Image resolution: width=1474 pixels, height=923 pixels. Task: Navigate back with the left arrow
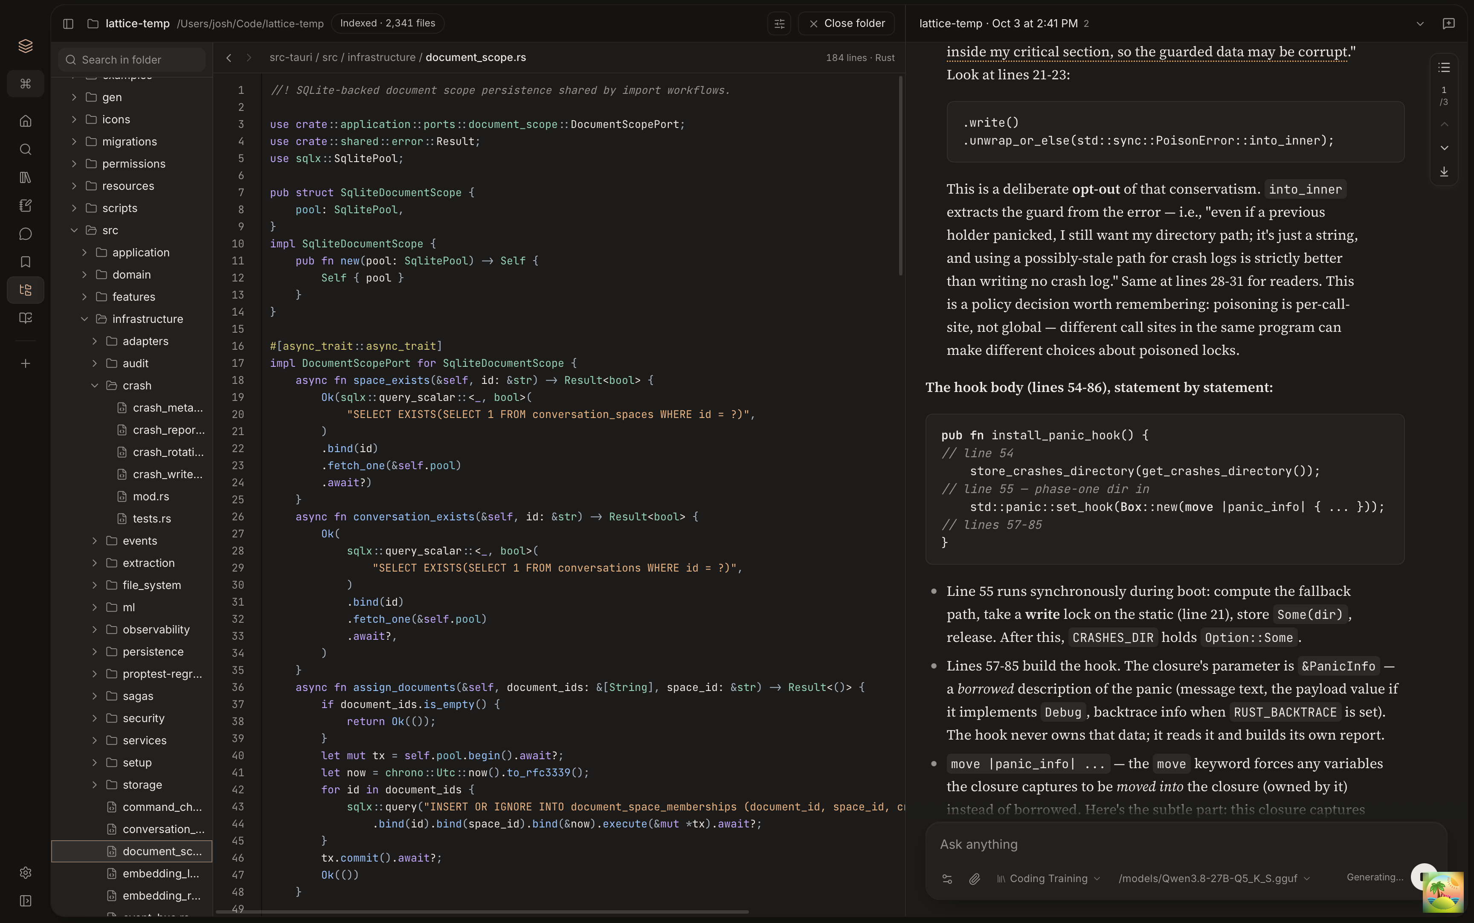click(229, 58)
